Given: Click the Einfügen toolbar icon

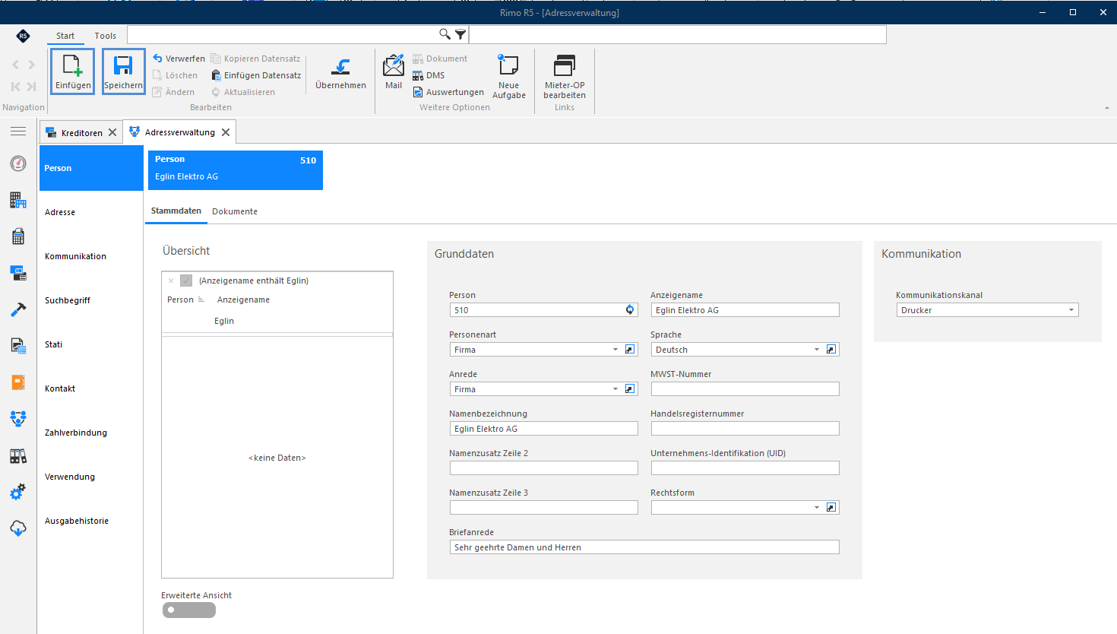Looking at the screenshot, I should click(x=73, y=71).
